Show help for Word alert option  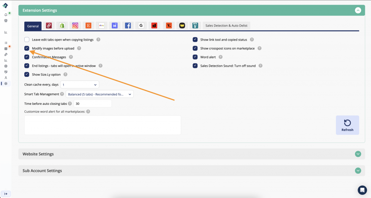[x=221, y=57]
